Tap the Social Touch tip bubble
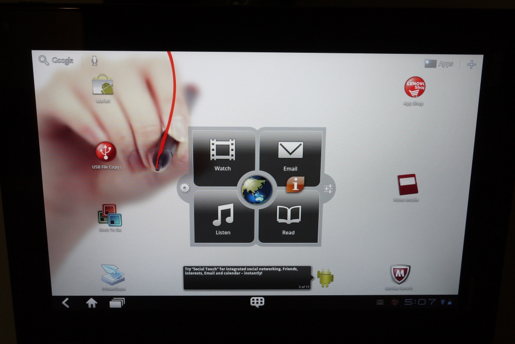This screenshot has width=515, height=344. tap(247, 278)
